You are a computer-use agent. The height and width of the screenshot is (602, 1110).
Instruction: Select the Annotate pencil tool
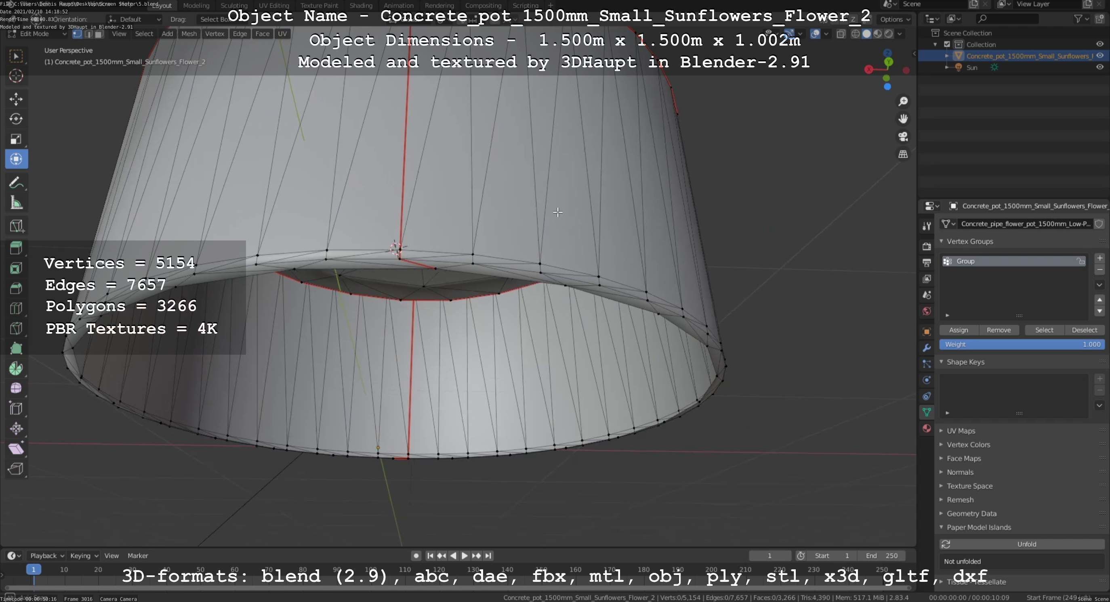pyautogui.click(x=17, y=183)
